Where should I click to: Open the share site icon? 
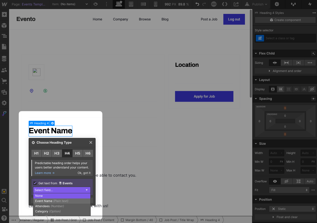(236, 4)
